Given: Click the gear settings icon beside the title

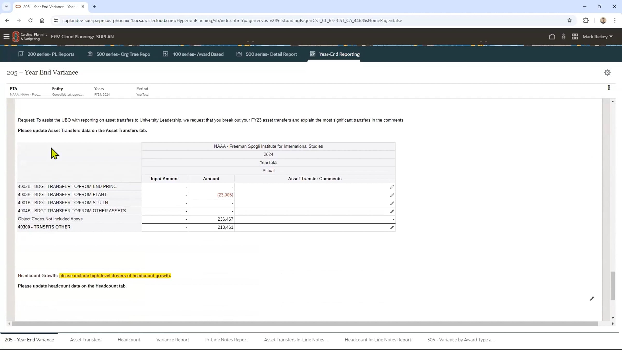Looking at the screenshot, I should point(607,73).
